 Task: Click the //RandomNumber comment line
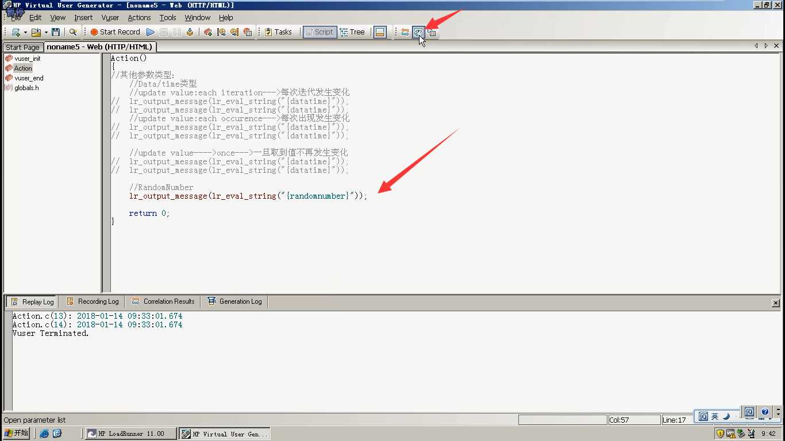pyautogui.click(x=161, y=188)
